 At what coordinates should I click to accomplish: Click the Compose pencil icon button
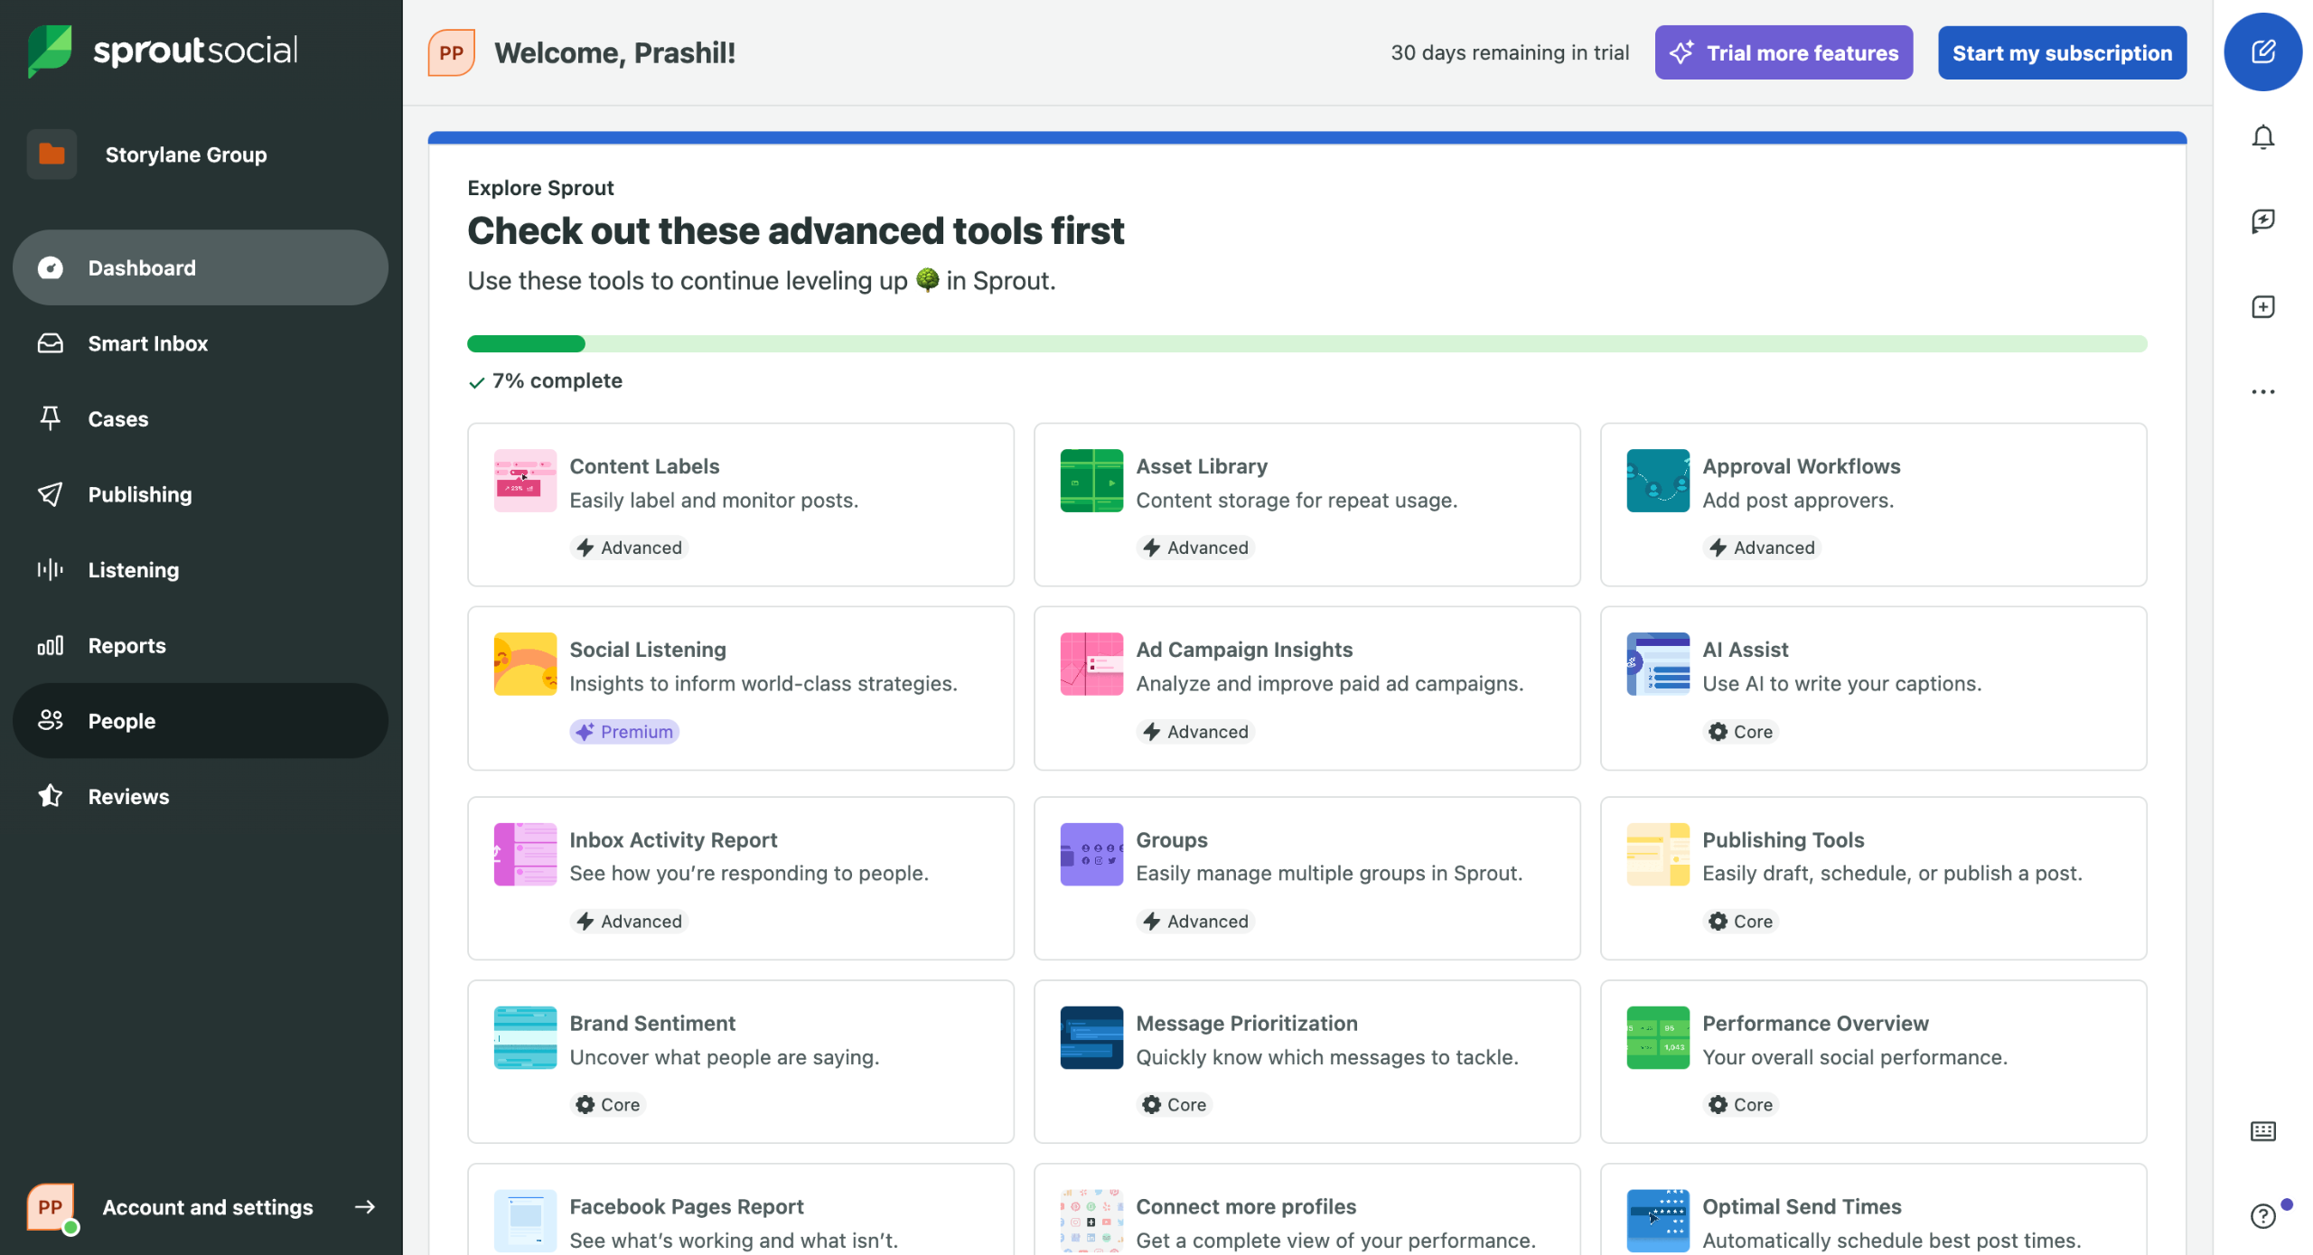[2261, 52]
